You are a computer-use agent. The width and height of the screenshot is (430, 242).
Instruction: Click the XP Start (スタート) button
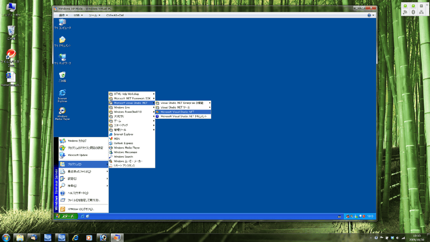coord(66,216)
